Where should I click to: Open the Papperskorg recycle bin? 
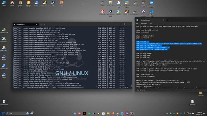4,102
